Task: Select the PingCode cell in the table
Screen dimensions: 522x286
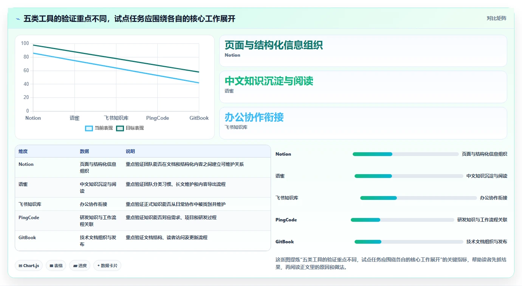Action: tap(29, 218)
